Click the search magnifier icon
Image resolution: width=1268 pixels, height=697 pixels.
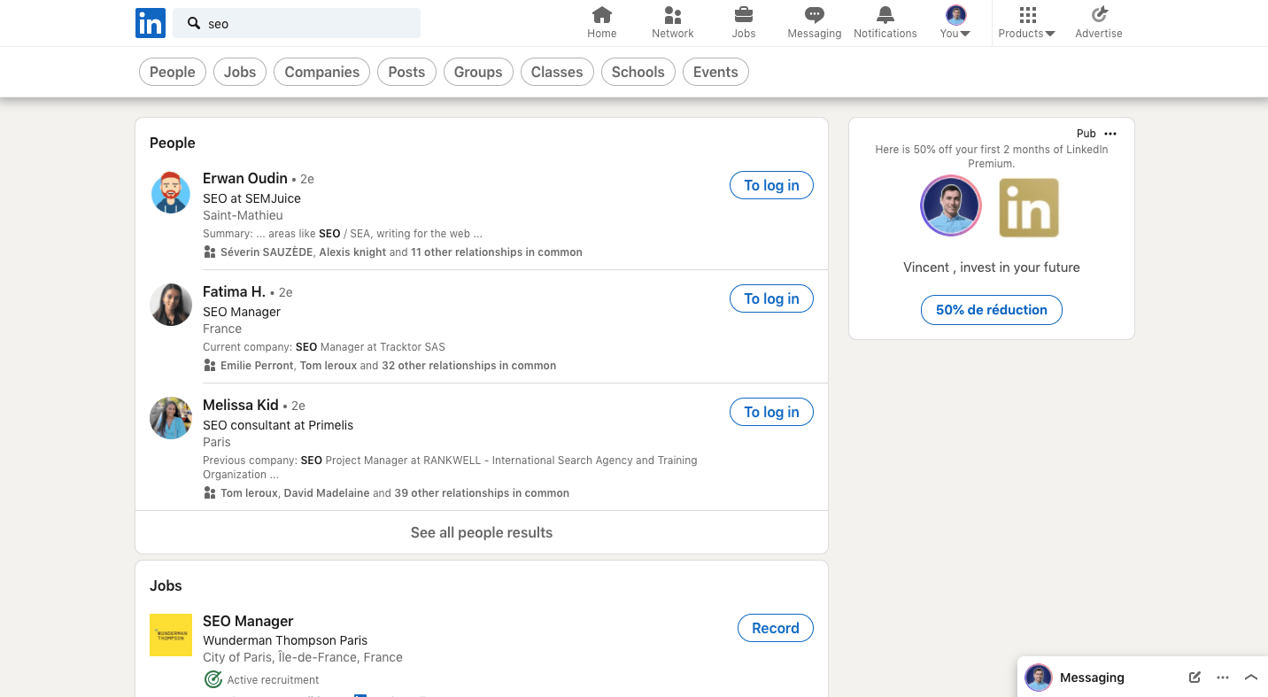pyautogui.click(x=194, y=23)
